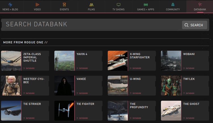
Task: Open The Ghost ship thumbnail
Action: (171, 111)
